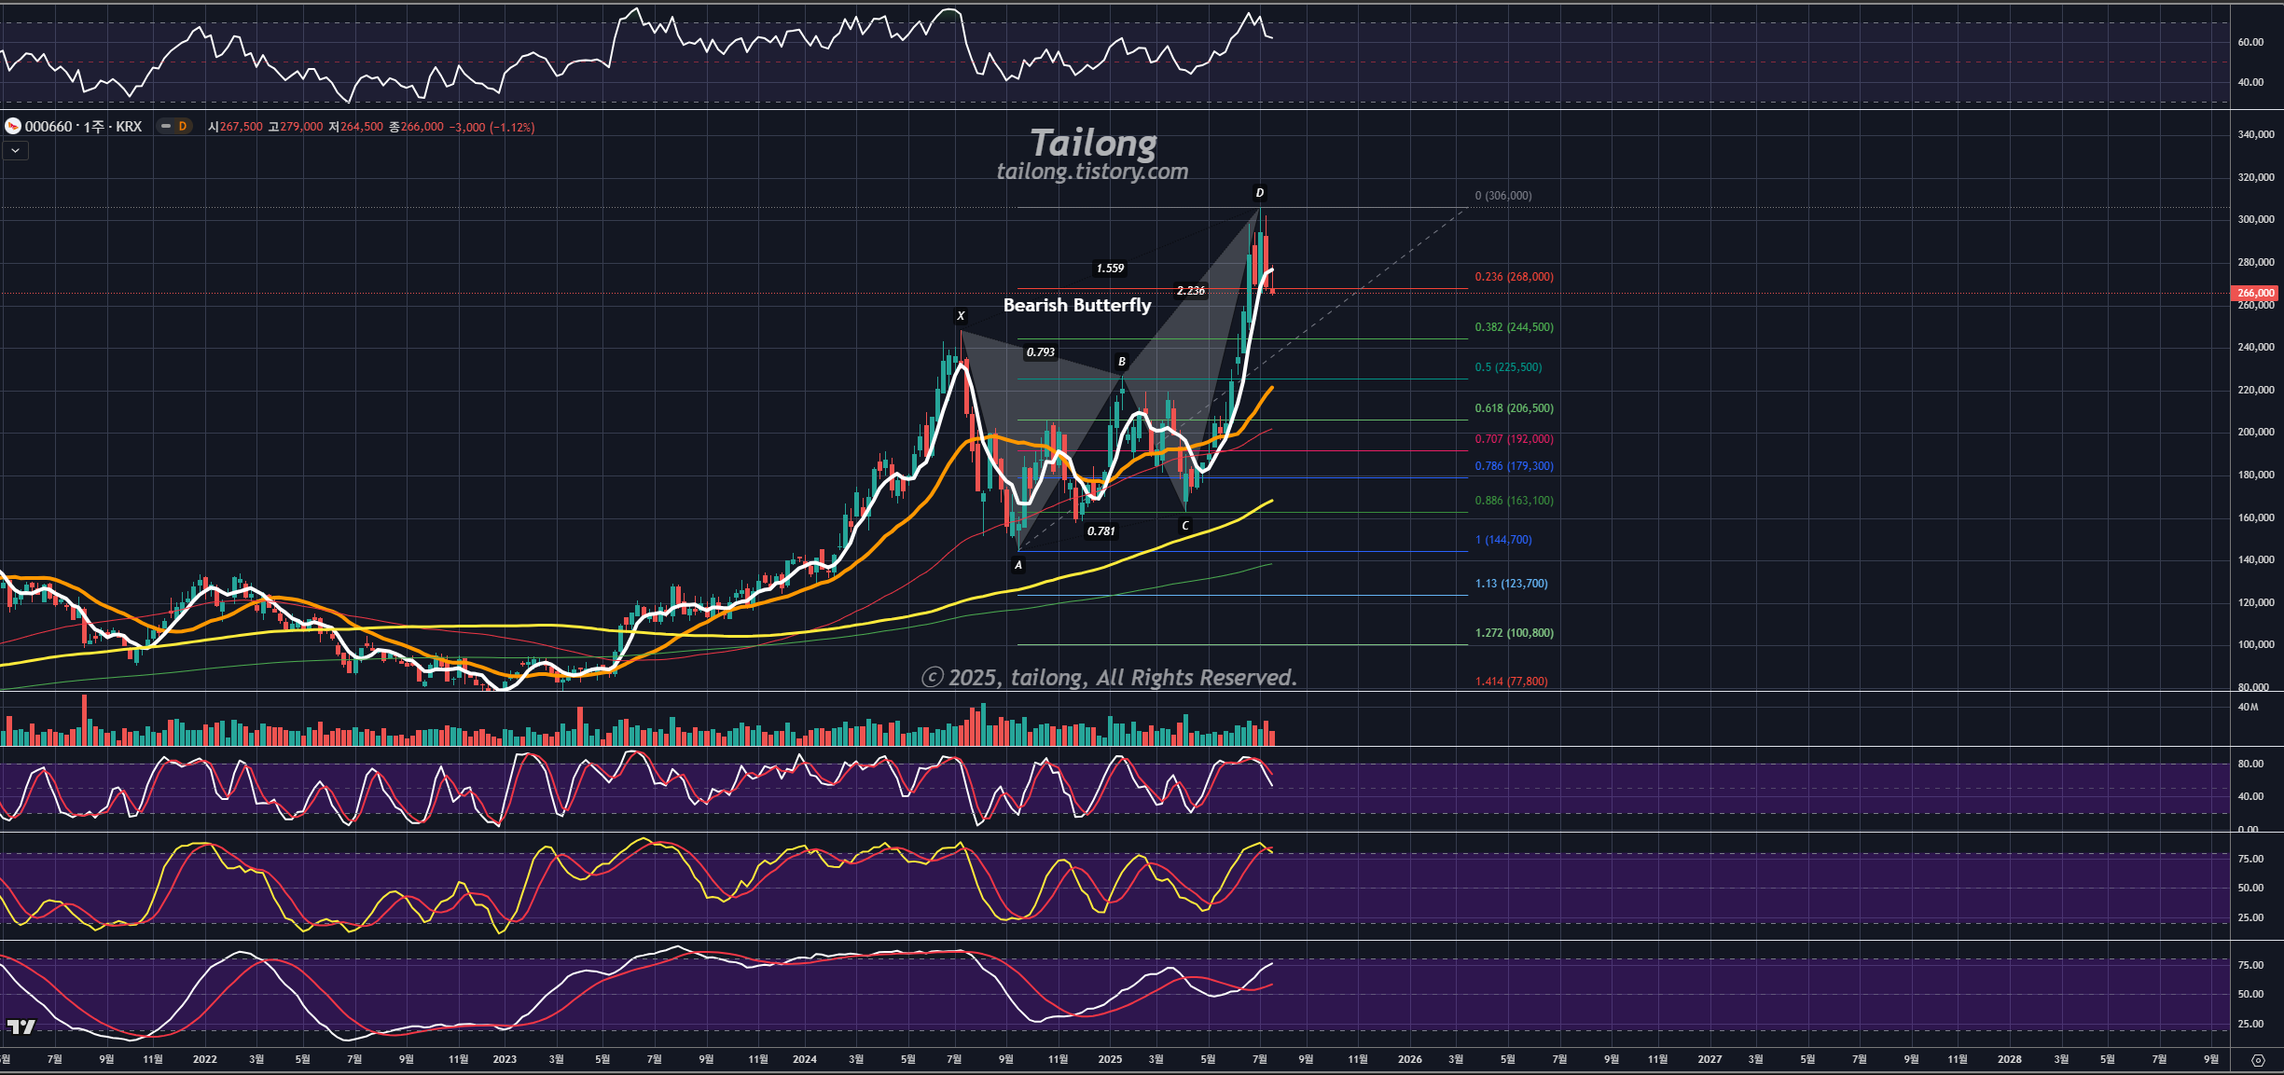Click the gray dash market status indicator
Viewport: 2284px width, 1075px height.
166,126
